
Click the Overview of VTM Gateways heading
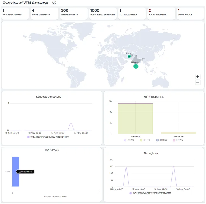click(x=25, y=3)
